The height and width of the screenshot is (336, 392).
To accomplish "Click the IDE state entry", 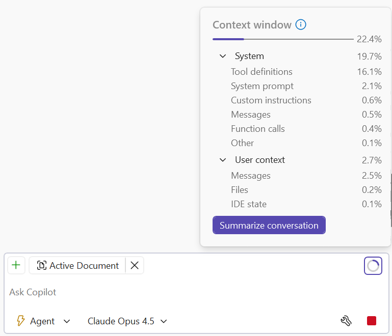I will click(249, 204).
